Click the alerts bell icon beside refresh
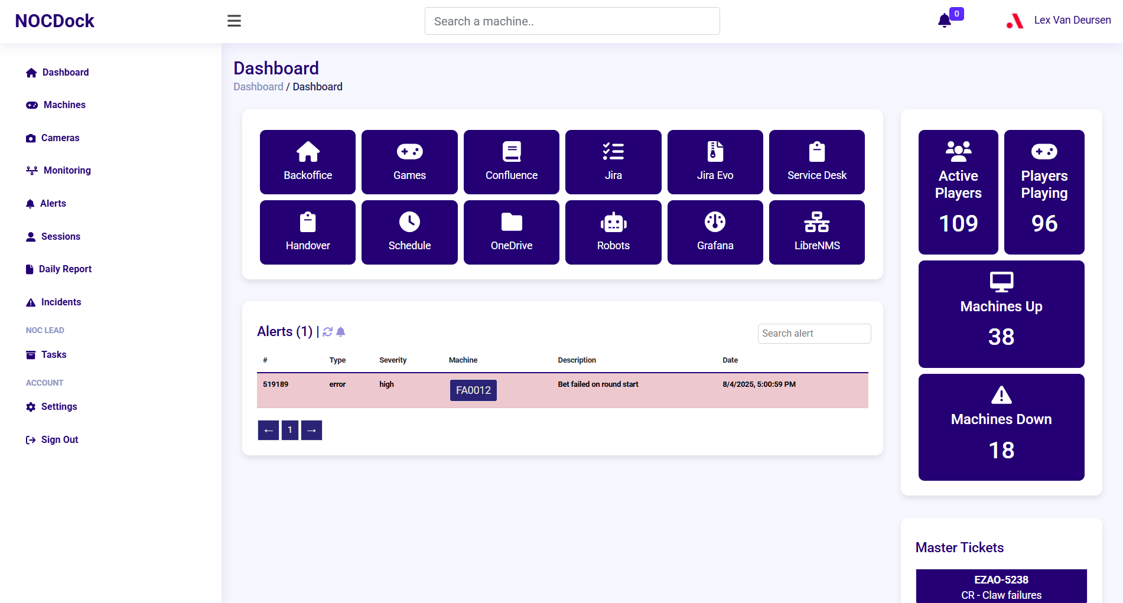Screen dimensions: 1123x603 341,332
